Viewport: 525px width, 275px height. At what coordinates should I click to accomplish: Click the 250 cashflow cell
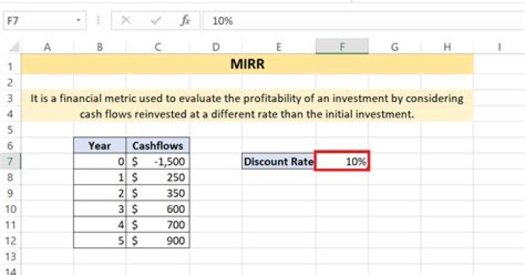point(157,177)
